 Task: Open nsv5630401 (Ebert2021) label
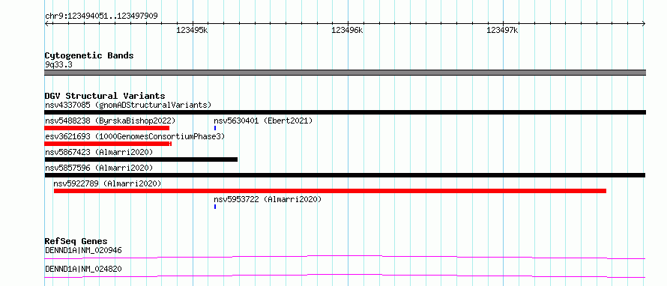pos(263,121)
